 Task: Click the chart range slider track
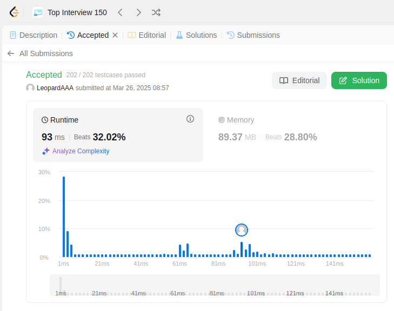(215, 285)
